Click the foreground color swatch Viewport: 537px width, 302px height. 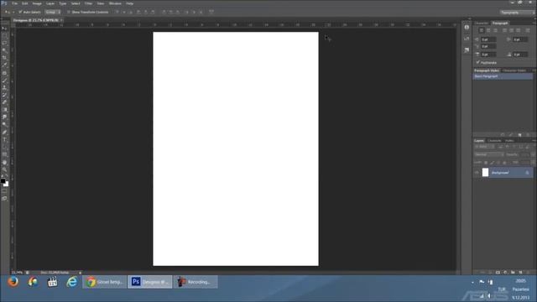coord(3,181)
